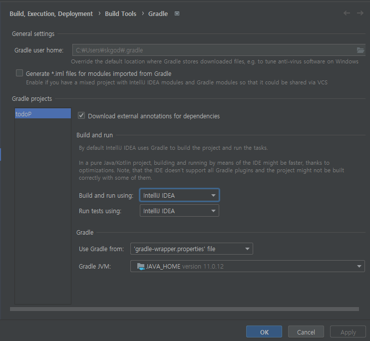Click the Gradle breadcrumb
370x341 pixels.
click(158, 14)
